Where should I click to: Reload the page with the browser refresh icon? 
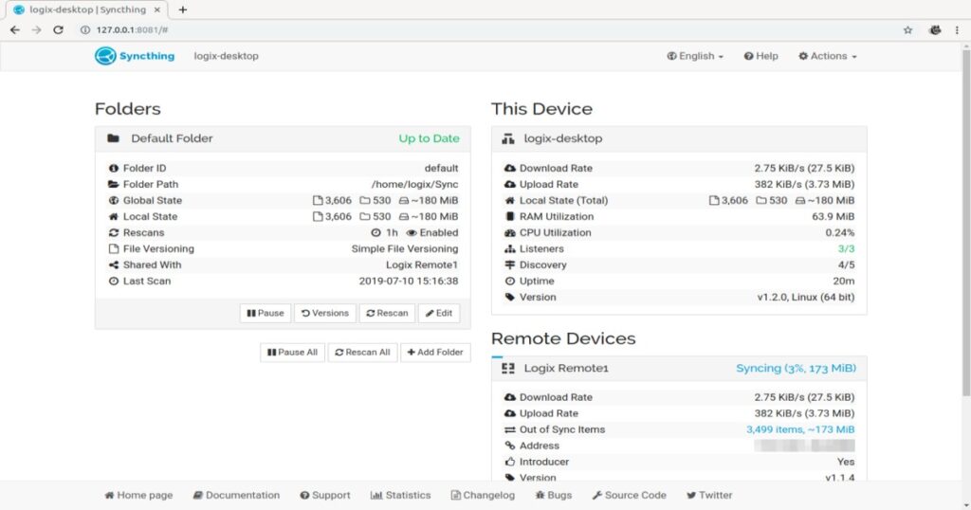[58, 30]
